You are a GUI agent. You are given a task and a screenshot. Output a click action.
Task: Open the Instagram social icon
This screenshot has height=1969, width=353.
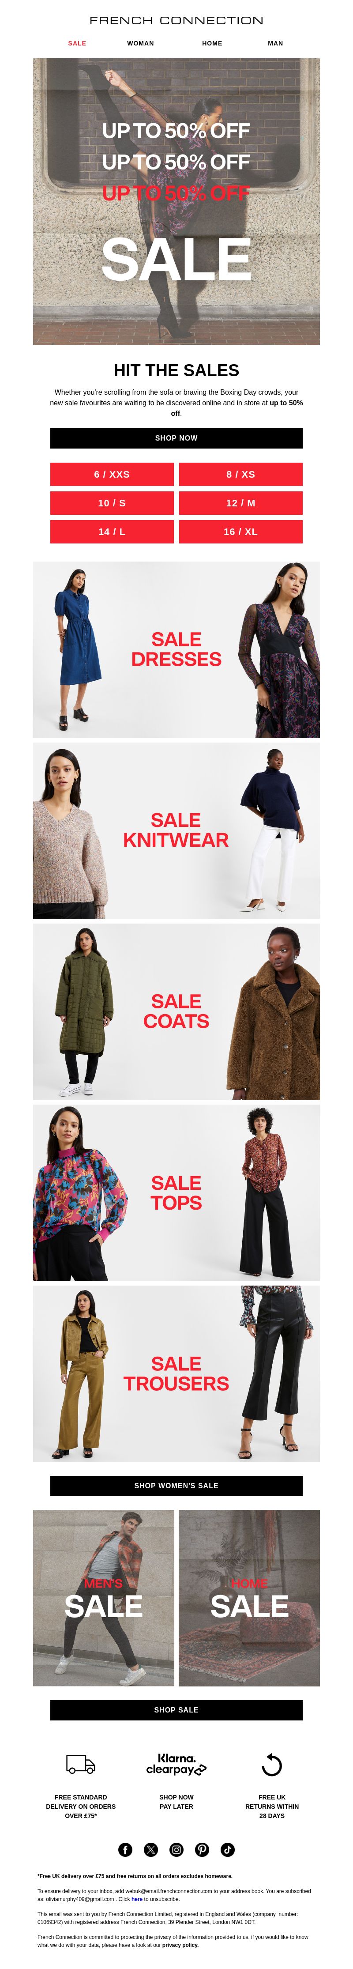click(176, 1849)
